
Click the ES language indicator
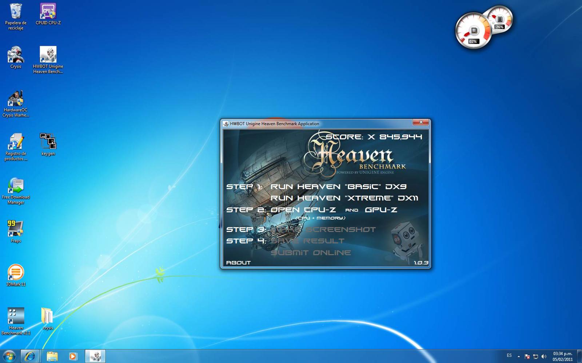pos(509,356)
